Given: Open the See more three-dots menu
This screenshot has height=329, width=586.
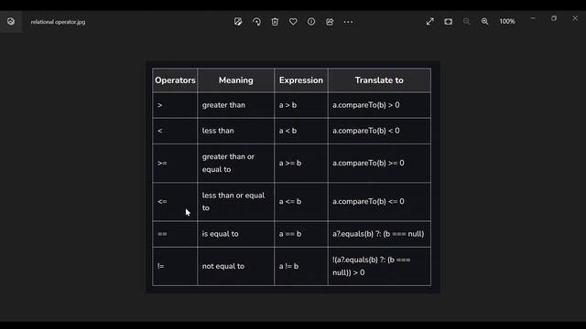Looking at the screenshot, I should [x=348, y=22].
